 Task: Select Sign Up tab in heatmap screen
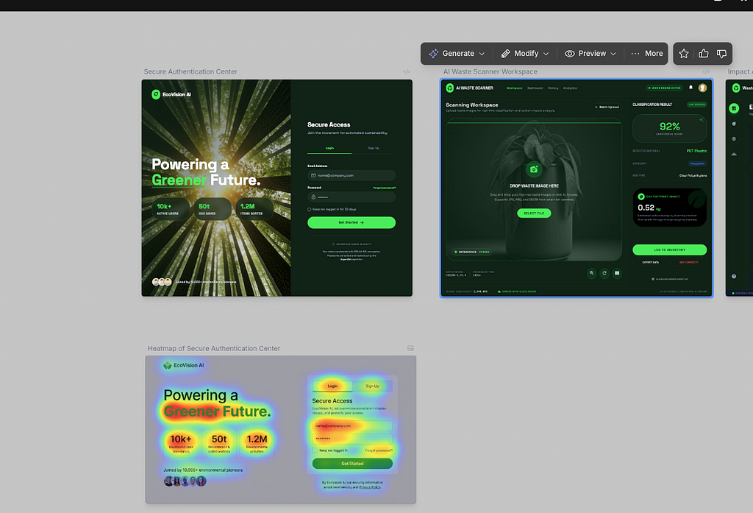point(372,386)
